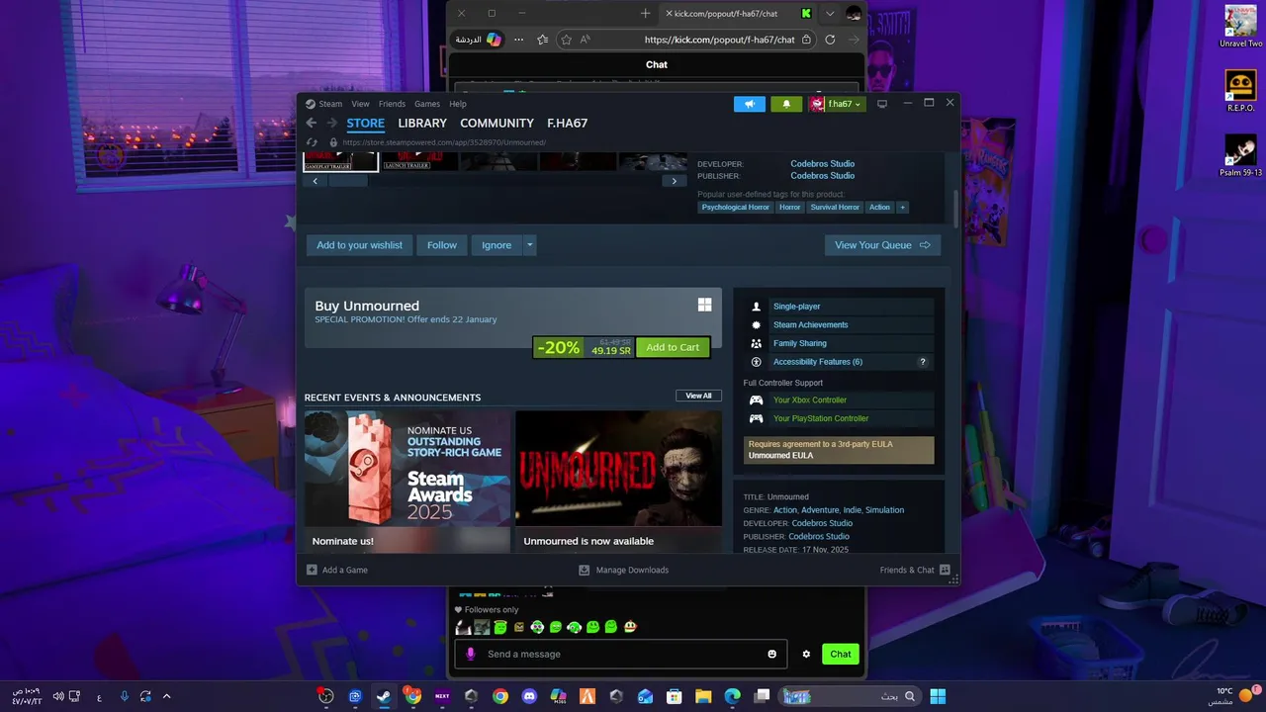Open the Ignore options dropdown arrow
Viewport: 1266px width, 712px height.
pyautogui.click(x=529, y=245)
